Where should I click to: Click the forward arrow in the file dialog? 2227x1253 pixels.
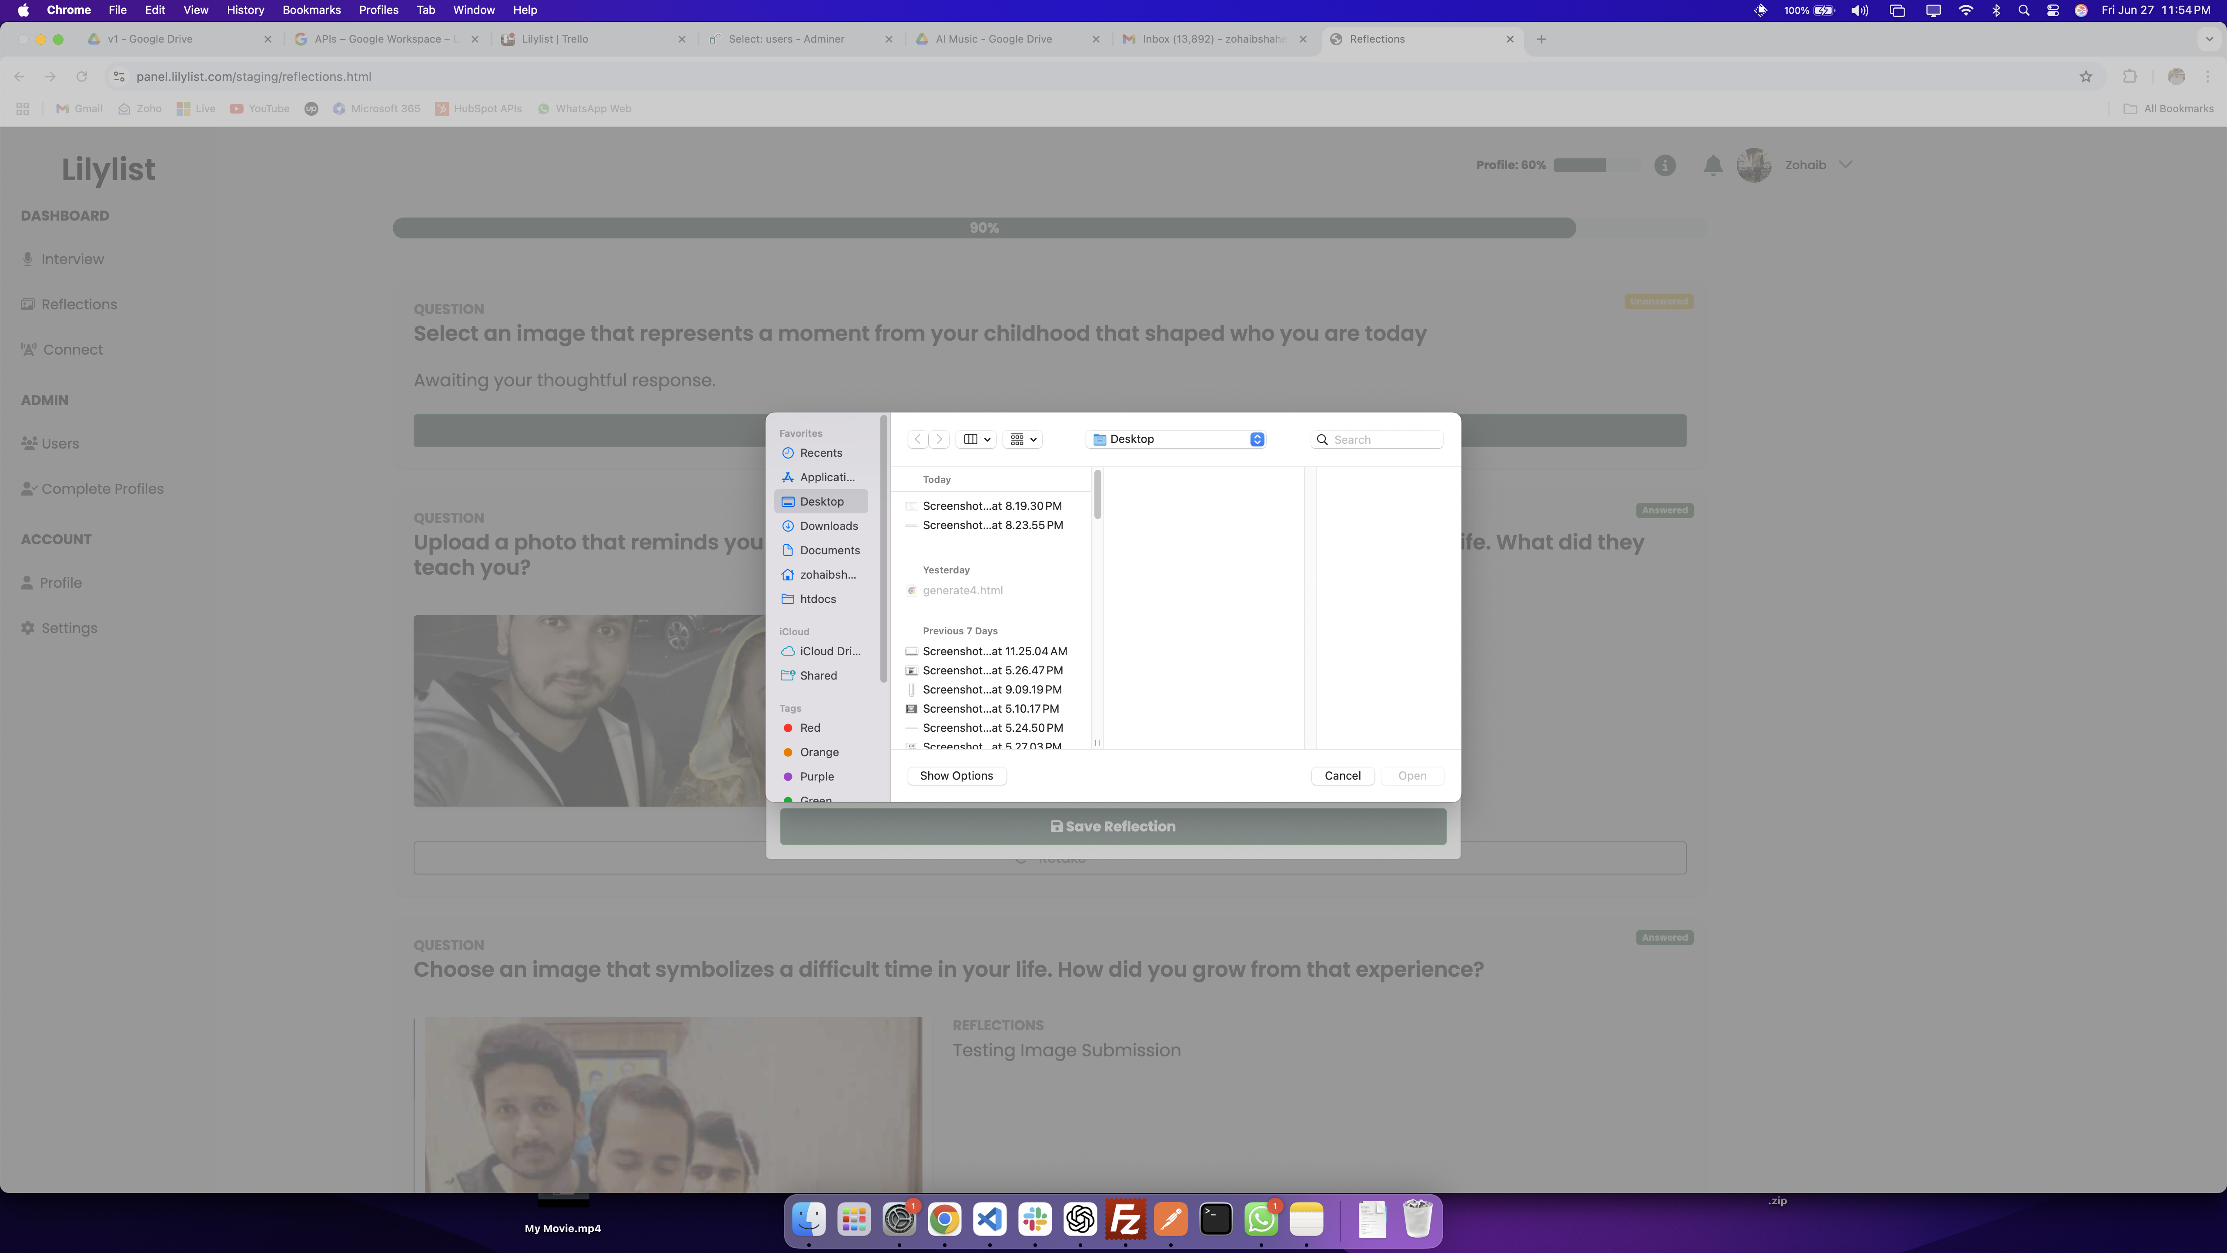(x=940, y=439)
